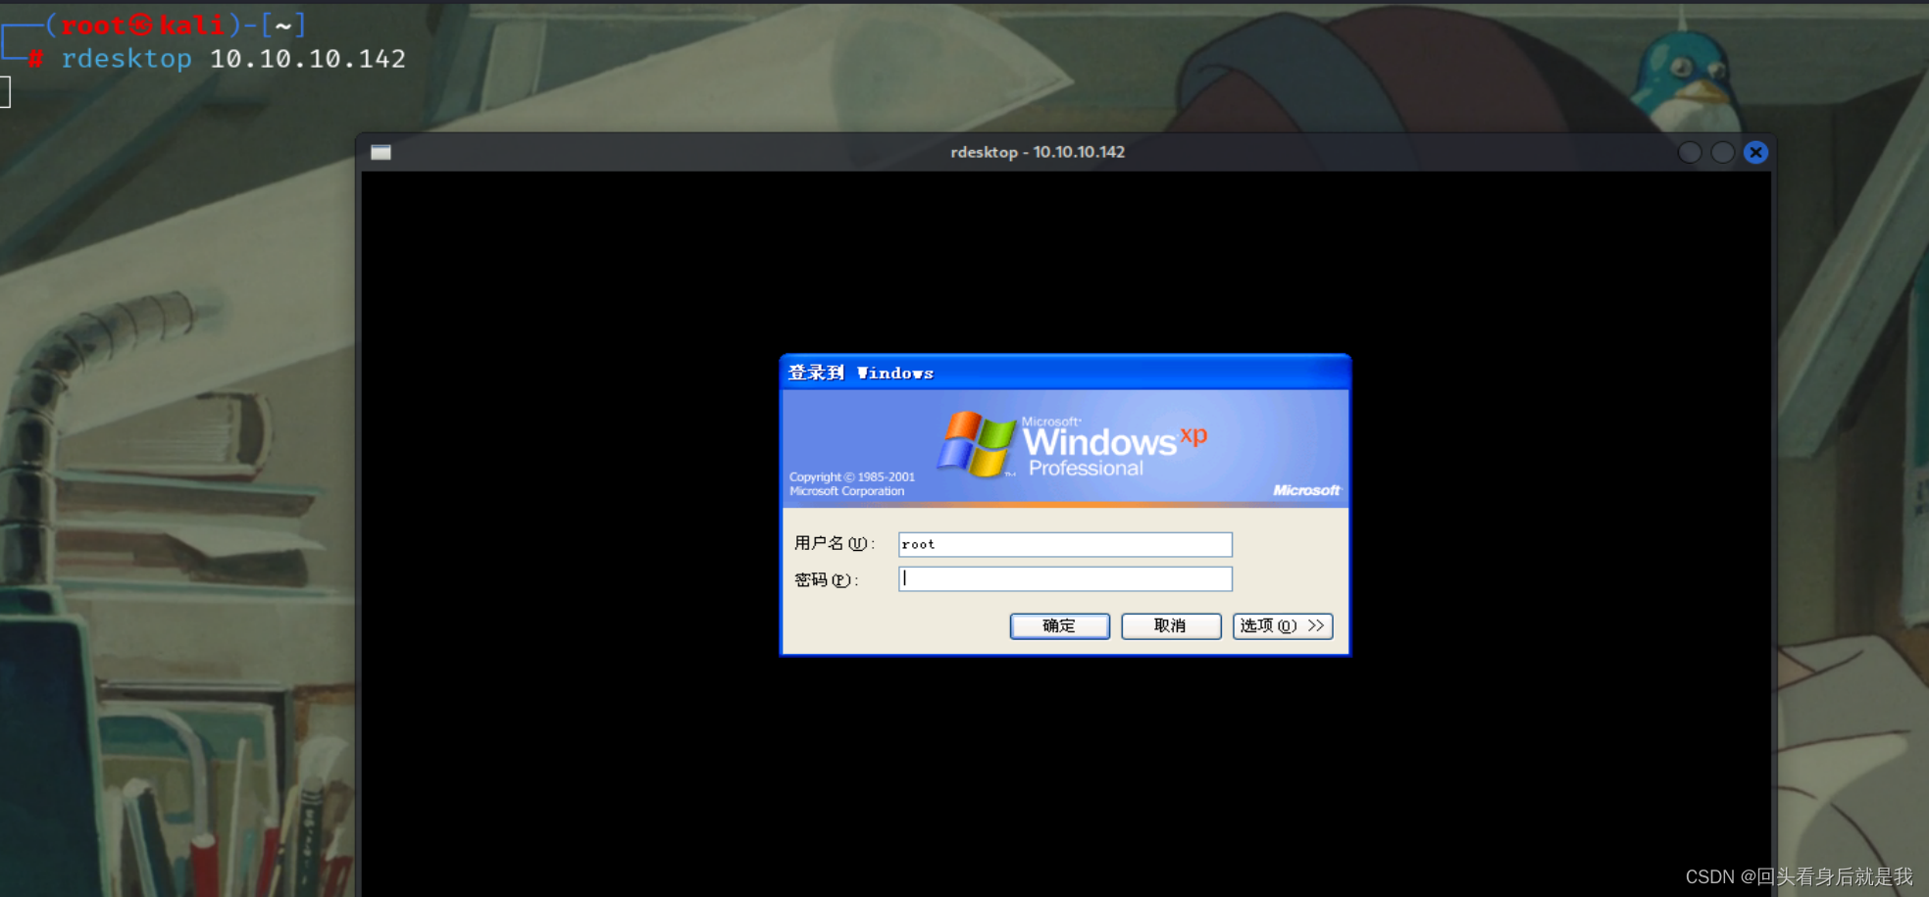Click the Copyright 1985-2001 text
The image size is (1929, 897).
[x=852, y=484]
